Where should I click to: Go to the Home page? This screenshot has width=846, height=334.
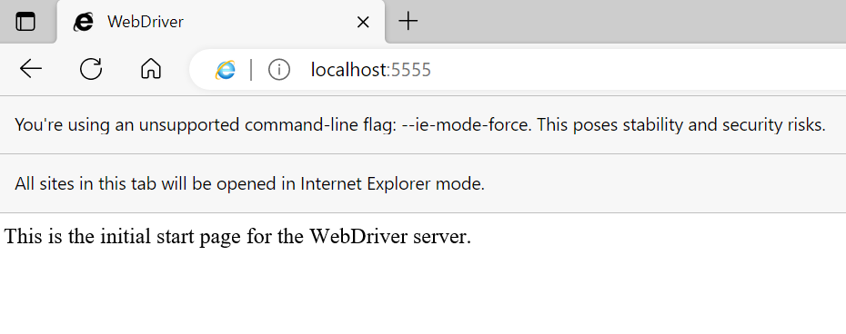pos(151,70)
